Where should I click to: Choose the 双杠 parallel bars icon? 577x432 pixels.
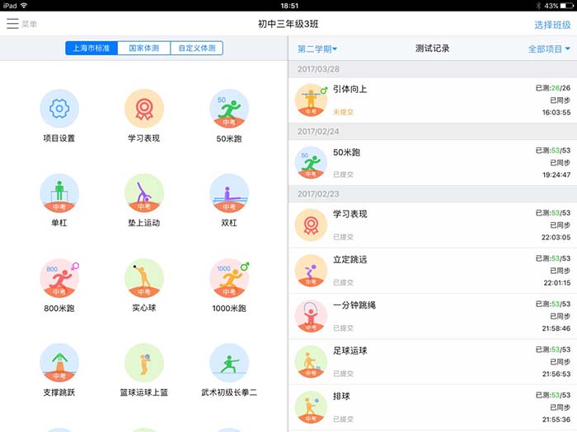coord(228,193)
